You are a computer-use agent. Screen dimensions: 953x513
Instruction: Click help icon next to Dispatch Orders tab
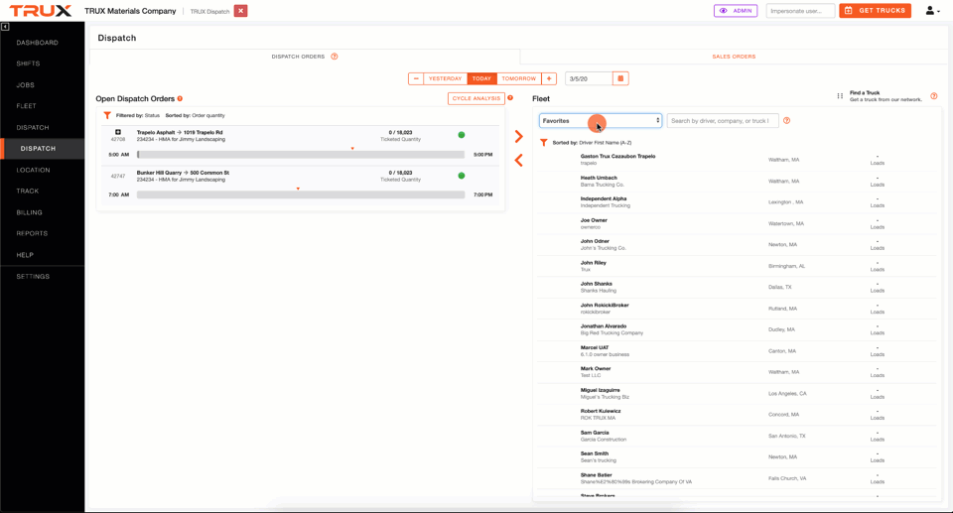pyautogui.click(x=335, y=57)
